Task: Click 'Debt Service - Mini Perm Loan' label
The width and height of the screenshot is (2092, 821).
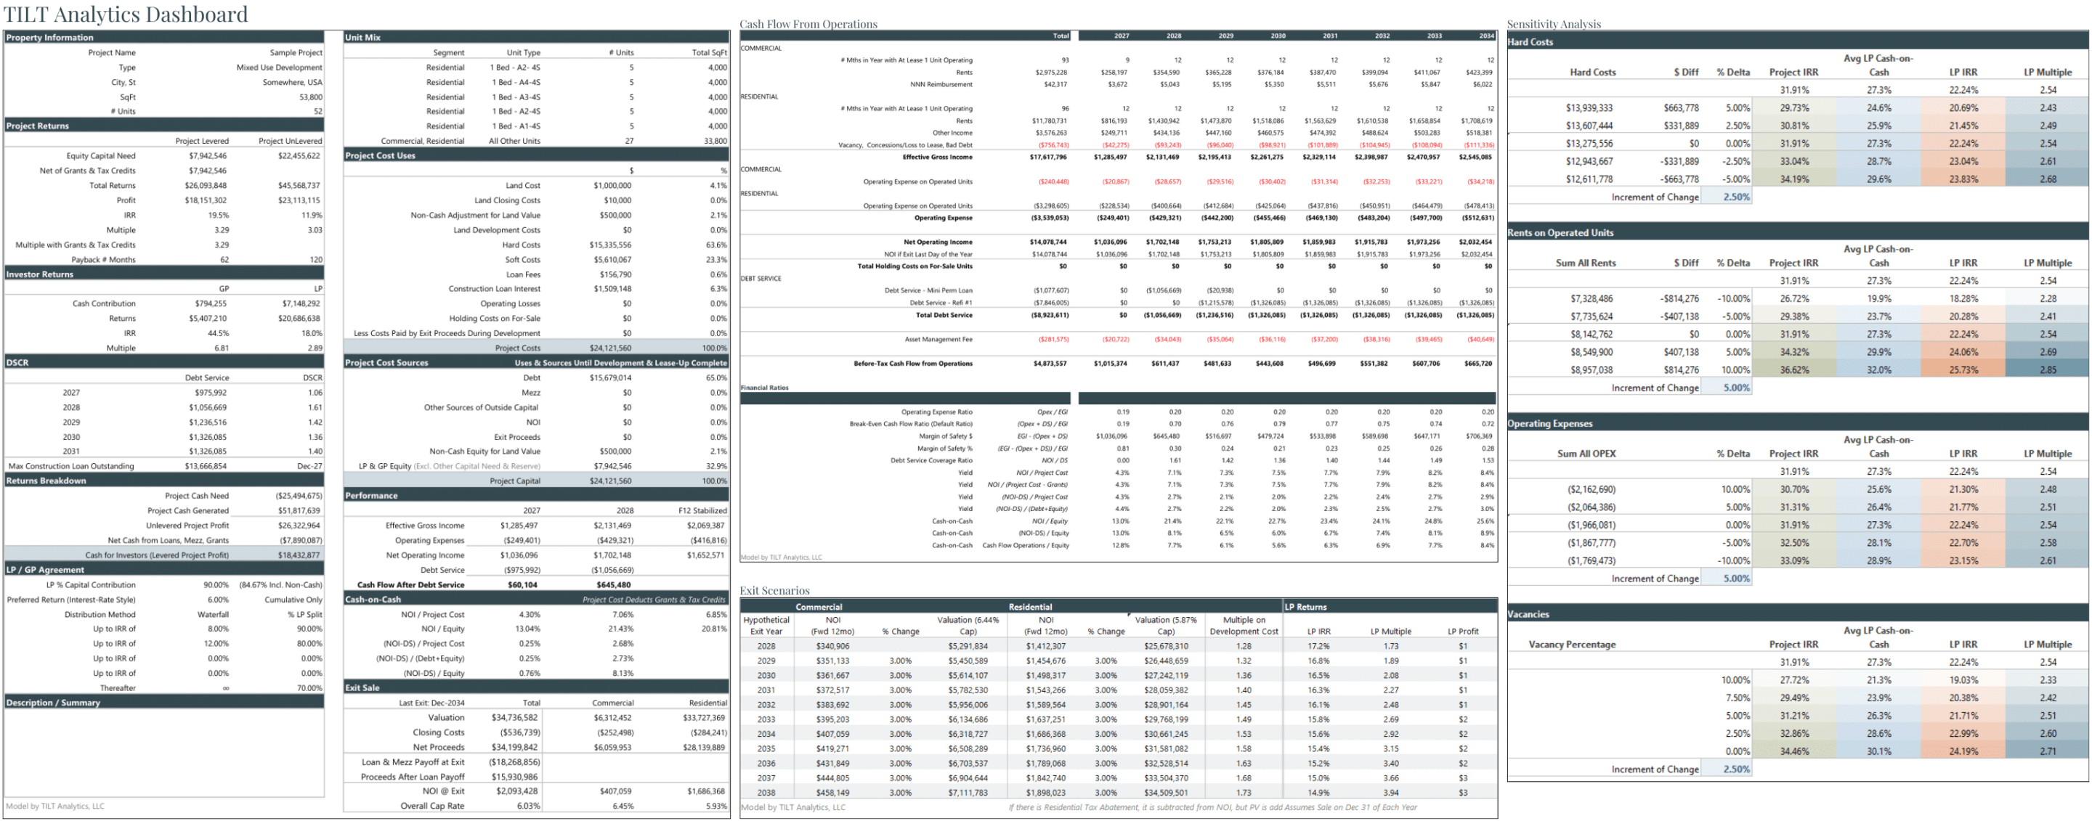Action: point(928,290)
